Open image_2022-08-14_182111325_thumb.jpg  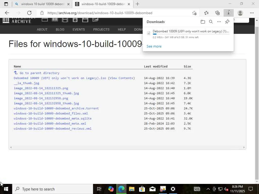(46, 93)
